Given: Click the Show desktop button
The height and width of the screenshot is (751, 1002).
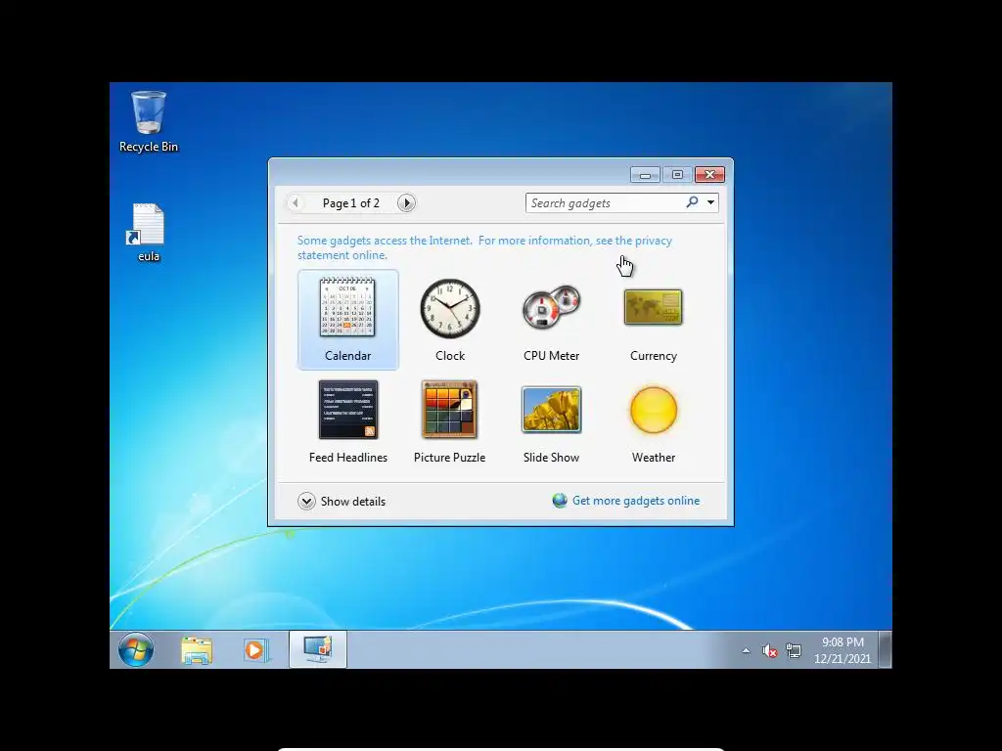Looking at the screenshot, I should point(885,649).
